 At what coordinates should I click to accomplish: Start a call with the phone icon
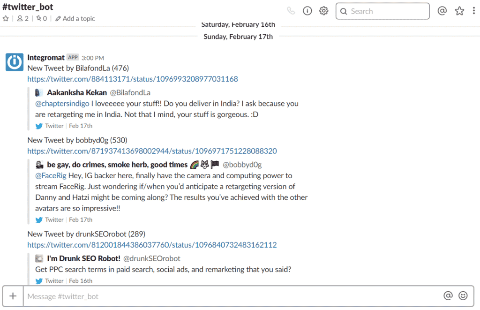click(x=291, y=11)
